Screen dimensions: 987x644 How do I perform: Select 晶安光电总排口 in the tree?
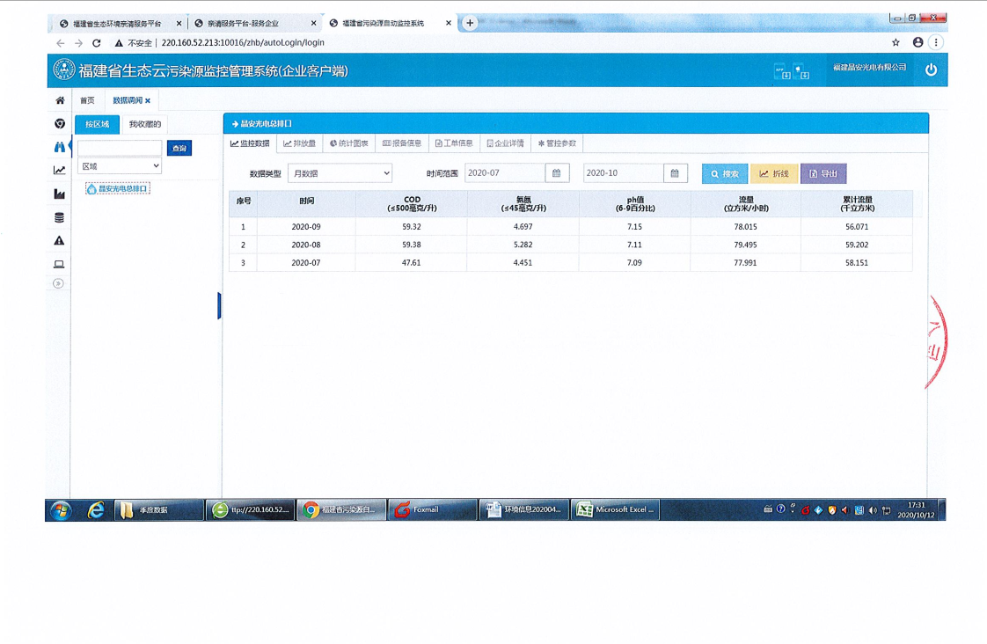[x=121, y=188]
